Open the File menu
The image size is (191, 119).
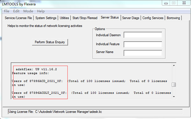pyautogui.click(x=7, y=11)
